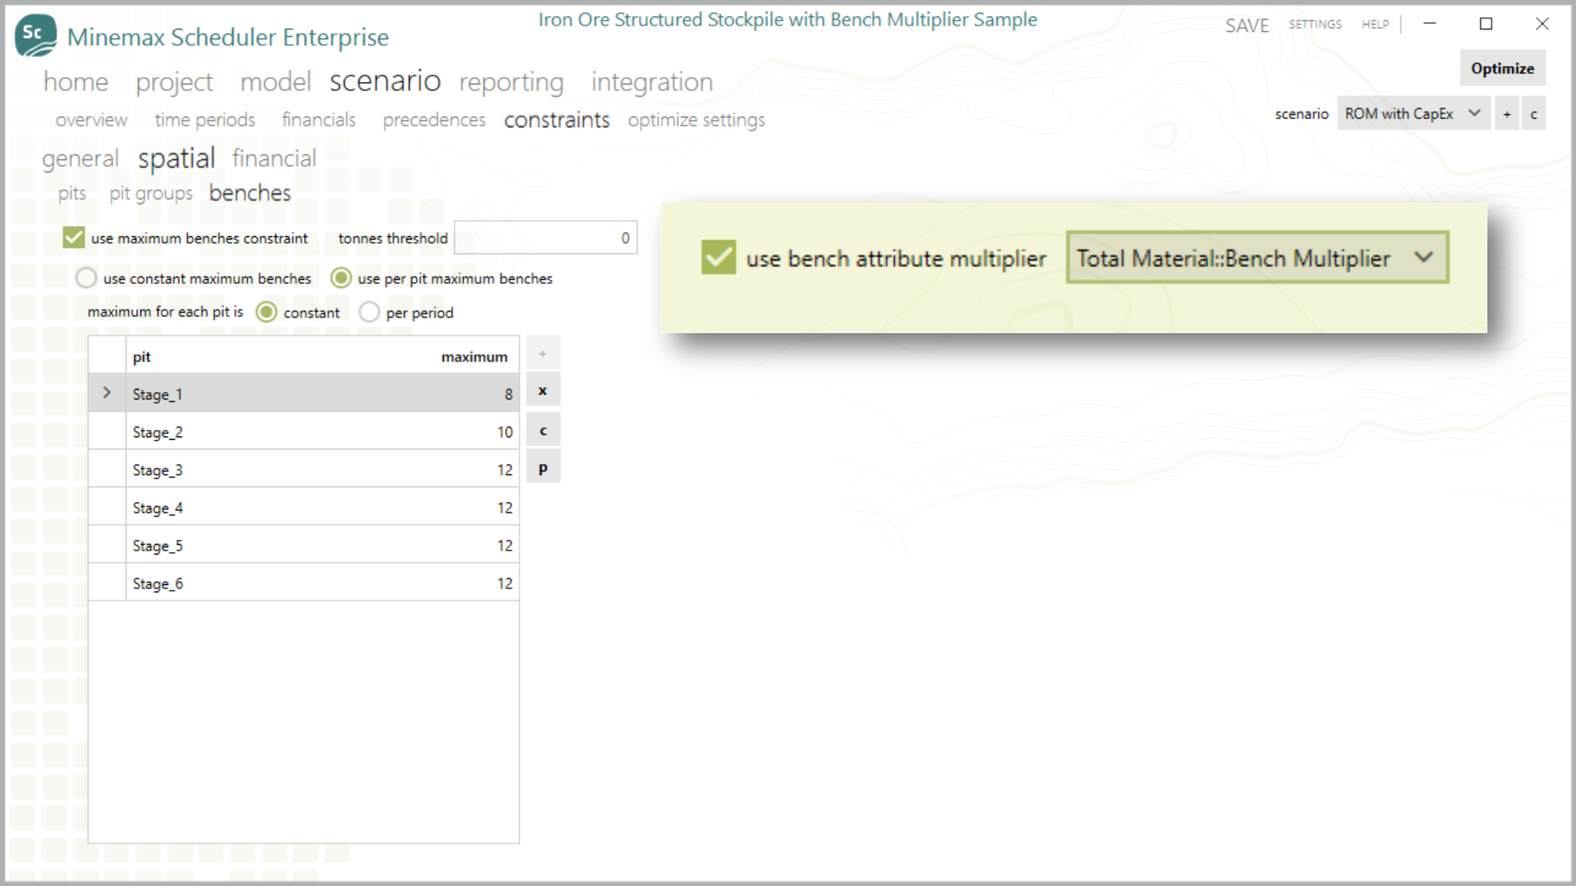The width and height of the screenshot is (1576, 886).
Task: Select use per pit maximum benches radio
Action: click(341, 278)
